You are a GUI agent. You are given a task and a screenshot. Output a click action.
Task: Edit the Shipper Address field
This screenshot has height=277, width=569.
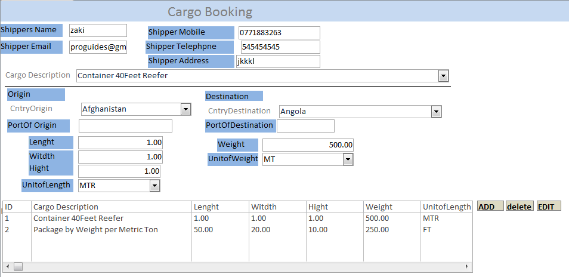[278, 61]
